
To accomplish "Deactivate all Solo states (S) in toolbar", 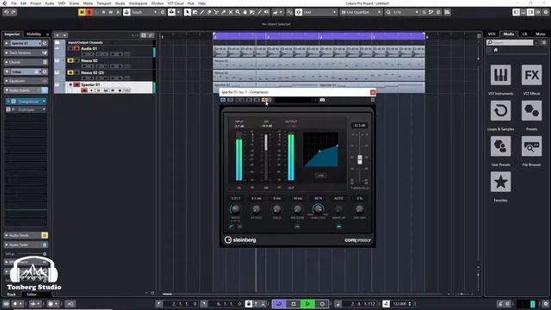I will click(x=89, y=12).
